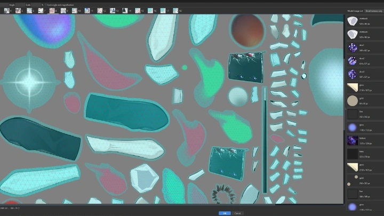Select the dice1 image in model list

click(365, 48)
